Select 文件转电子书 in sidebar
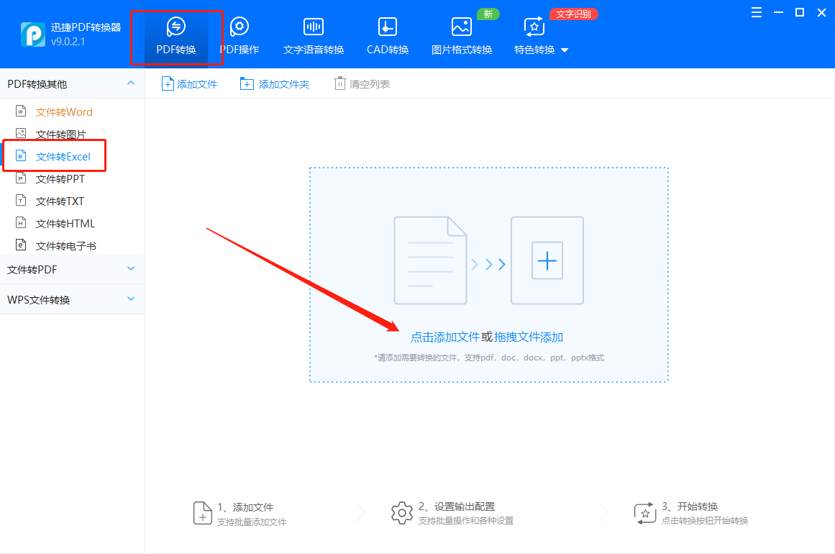The height and width of the screenshot is (554, 835). point(66,246)
